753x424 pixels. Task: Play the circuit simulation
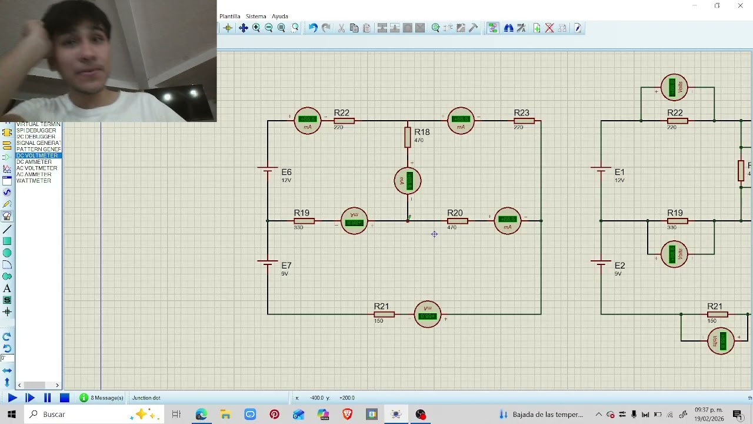pyautogui.click(x=12, y=398)
